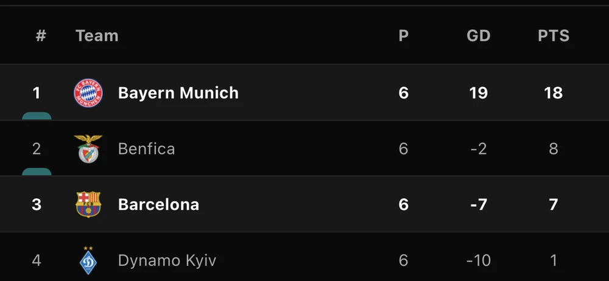
Task: Click the # rank column header
Action: point(41,36)
